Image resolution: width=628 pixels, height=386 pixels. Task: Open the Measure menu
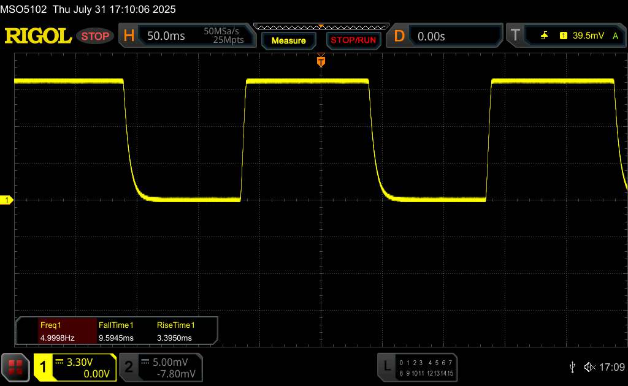pos(288,40)
